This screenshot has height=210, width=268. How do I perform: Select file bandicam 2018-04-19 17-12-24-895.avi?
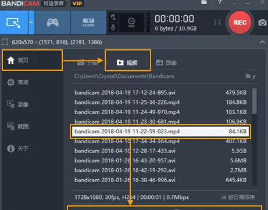tap(160, 92)
